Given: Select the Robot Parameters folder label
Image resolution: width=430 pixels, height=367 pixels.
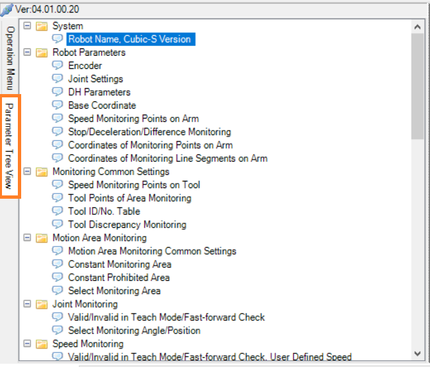Looking at the screenshot, I should tap(89, 52).
